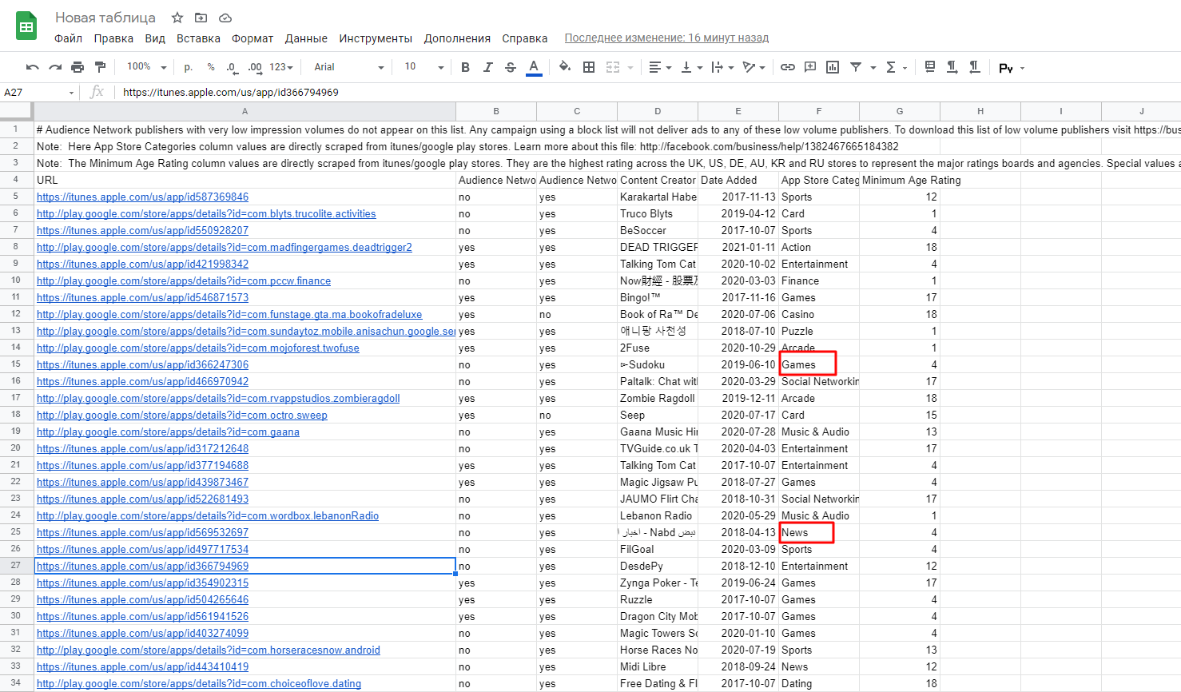Expand the font size 10 dropdown
Screen dimensions: 1181x692
tap(423, 67)
